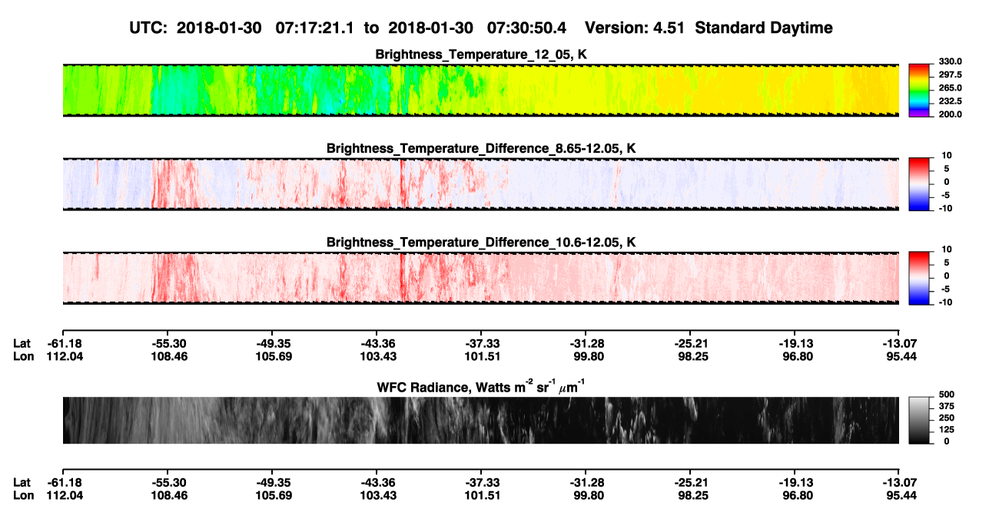Screen dimensions: 999x512
Task: Click the '232.5' colorbar label
Action: coord(951,101)
